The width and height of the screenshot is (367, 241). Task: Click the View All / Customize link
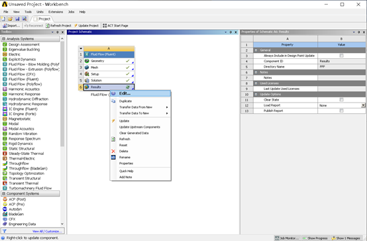tap(47, 231)
